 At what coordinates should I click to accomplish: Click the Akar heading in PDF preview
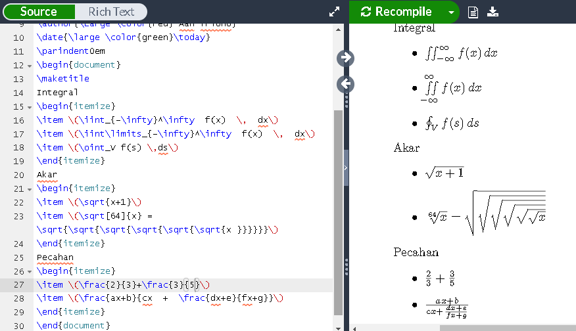pyautogui.click(x=406, y=148)
